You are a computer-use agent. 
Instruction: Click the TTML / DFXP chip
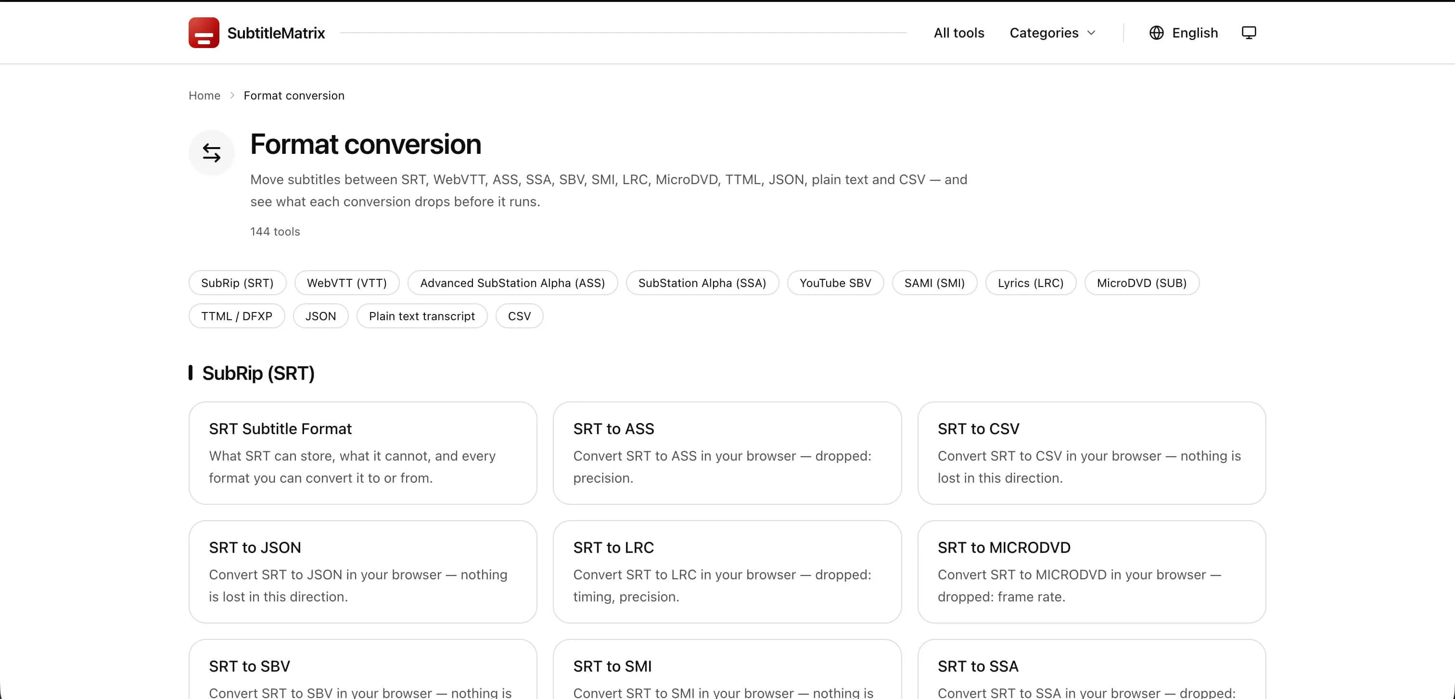click(237, 316)
